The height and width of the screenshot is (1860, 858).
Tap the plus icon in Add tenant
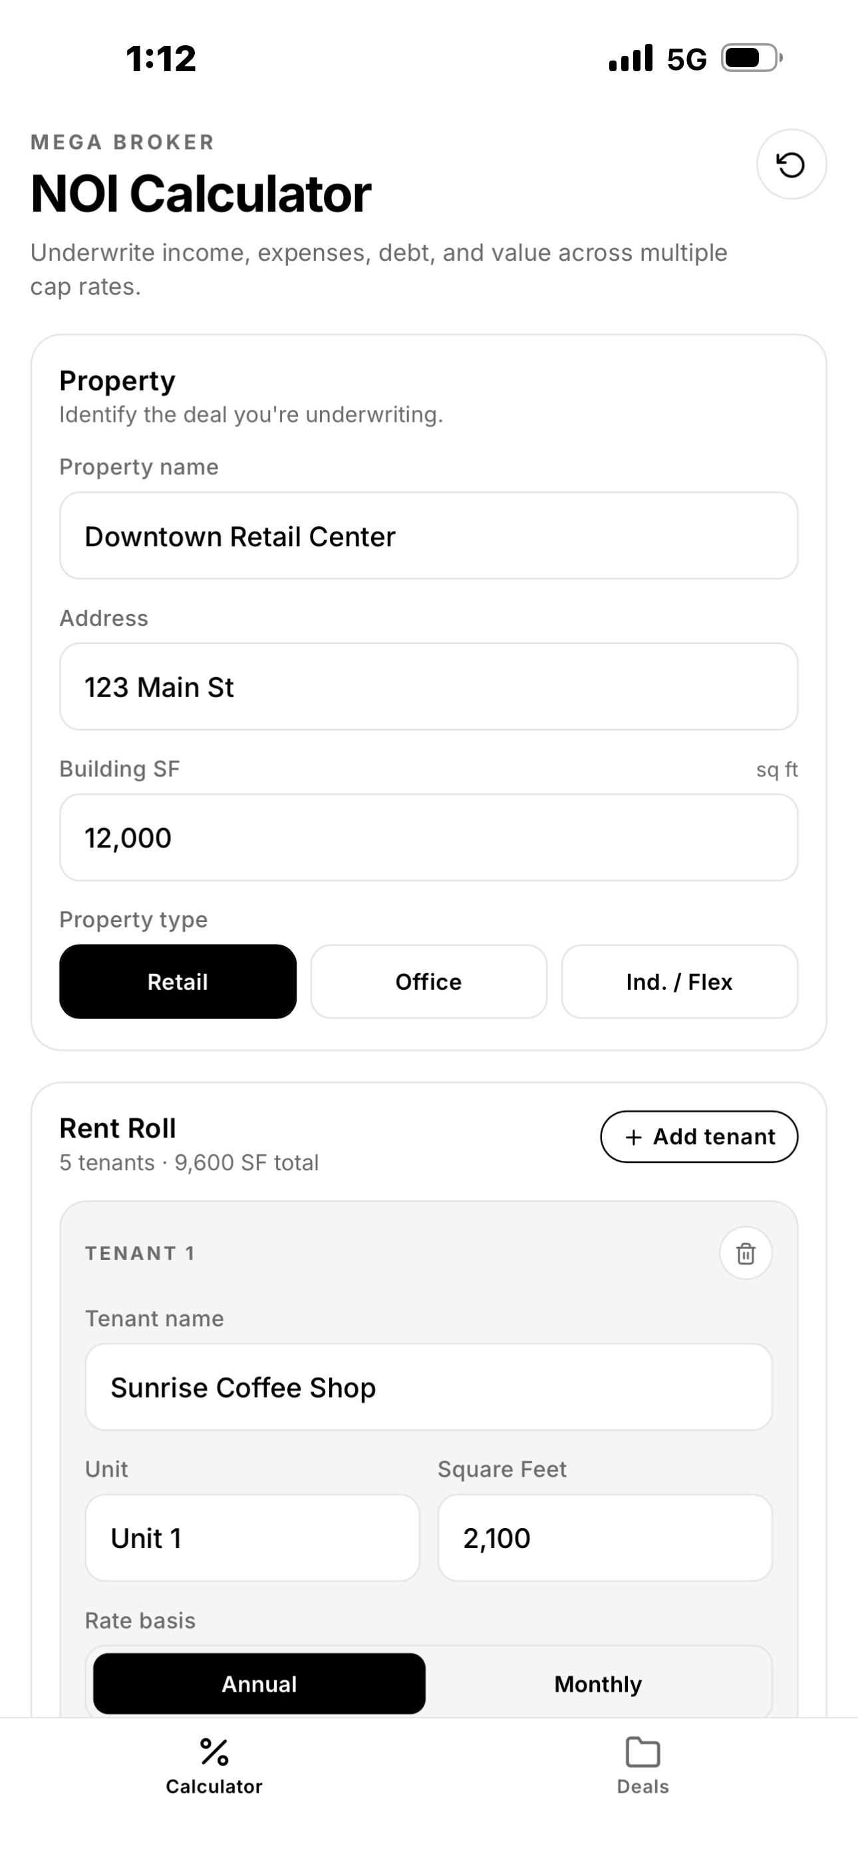(x=633, y=1138)
